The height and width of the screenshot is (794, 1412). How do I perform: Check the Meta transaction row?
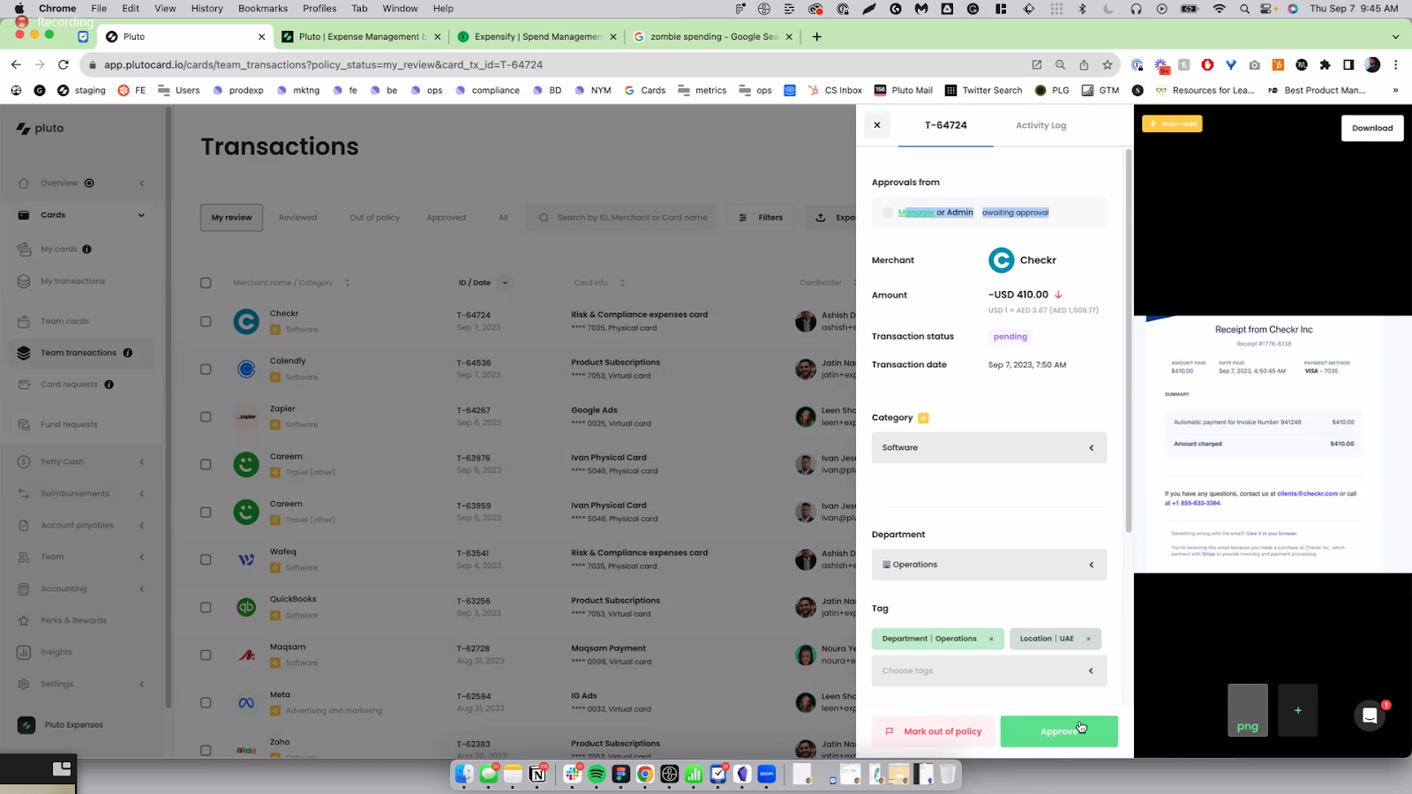click(x=206, y=703)
